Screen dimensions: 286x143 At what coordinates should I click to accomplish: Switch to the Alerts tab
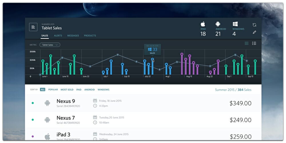(x=58, y=35)
